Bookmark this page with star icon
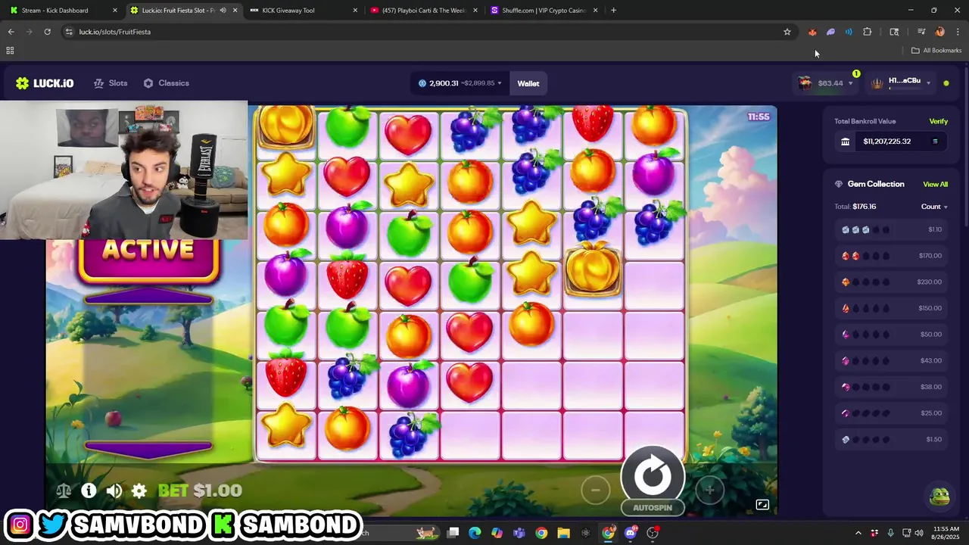Screen dimensions: 969x545 787,32
